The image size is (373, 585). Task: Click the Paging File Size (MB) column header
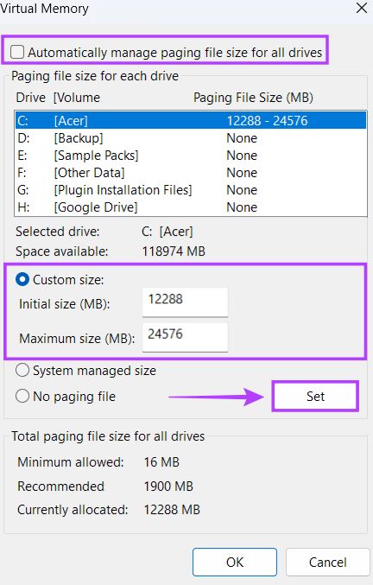tap(253, 98)
